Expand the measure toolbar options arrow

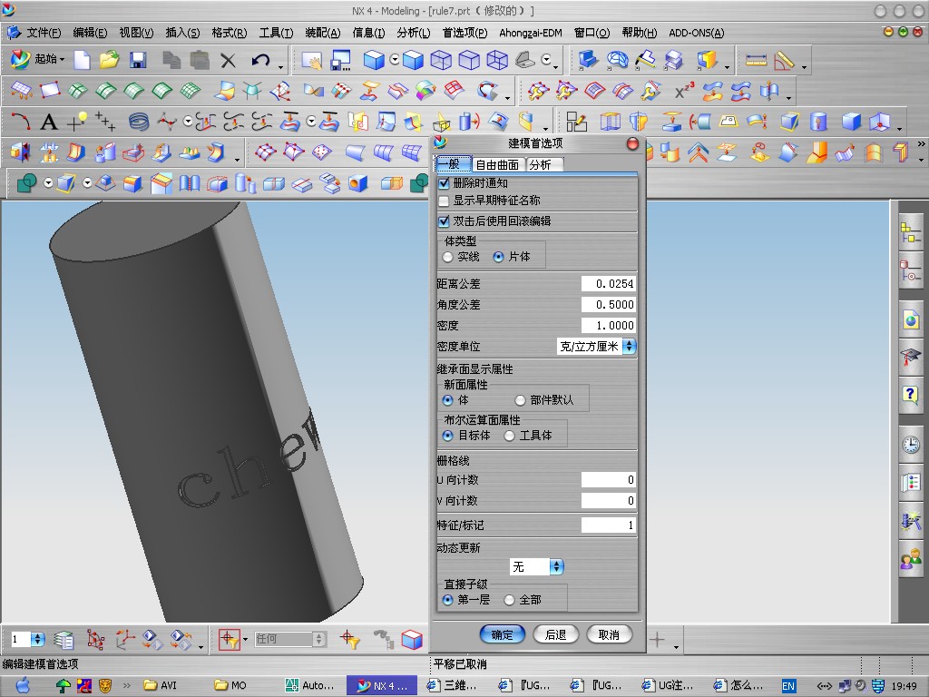click(804, 65)
